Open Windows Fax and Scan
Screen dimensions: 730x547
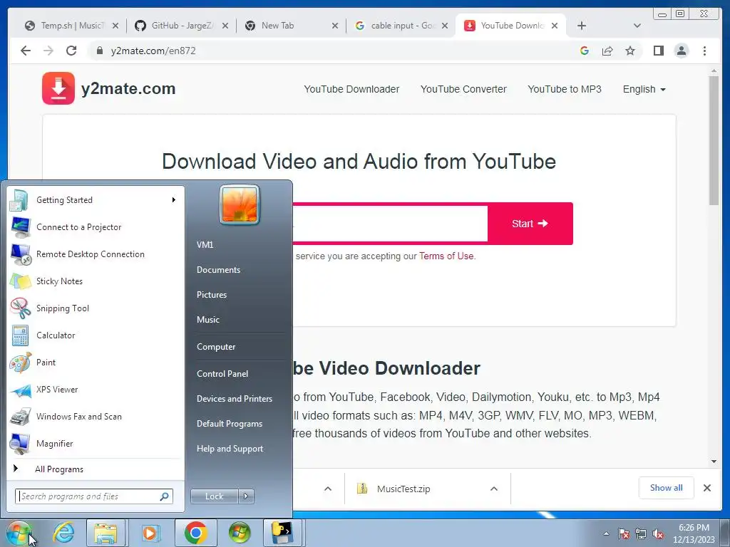pos(96,416)
